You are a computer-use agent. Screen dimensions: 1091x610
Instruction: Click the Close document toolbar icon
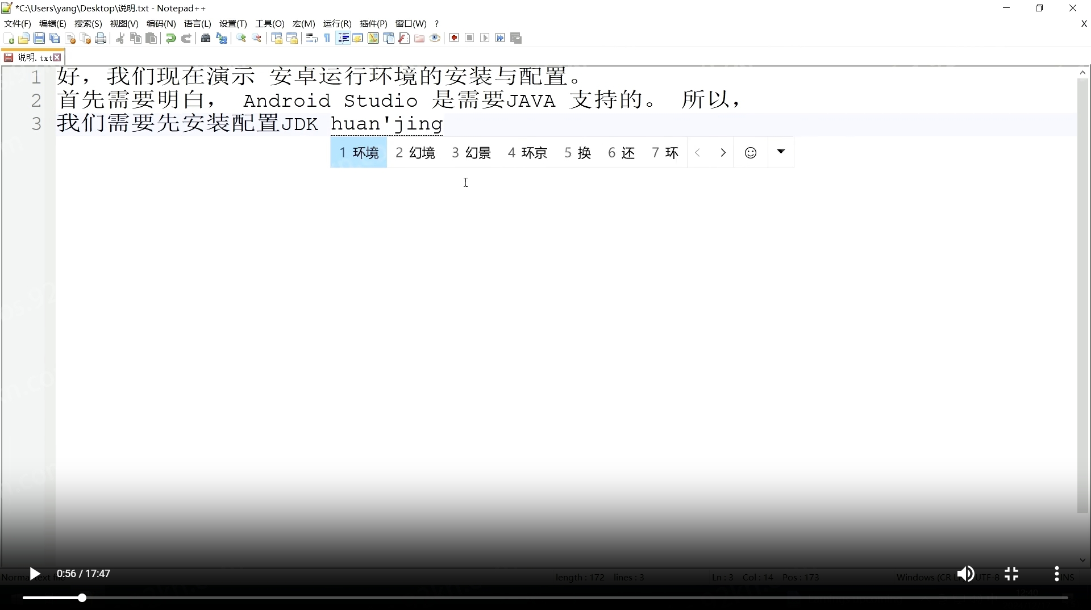pos(70,38)
